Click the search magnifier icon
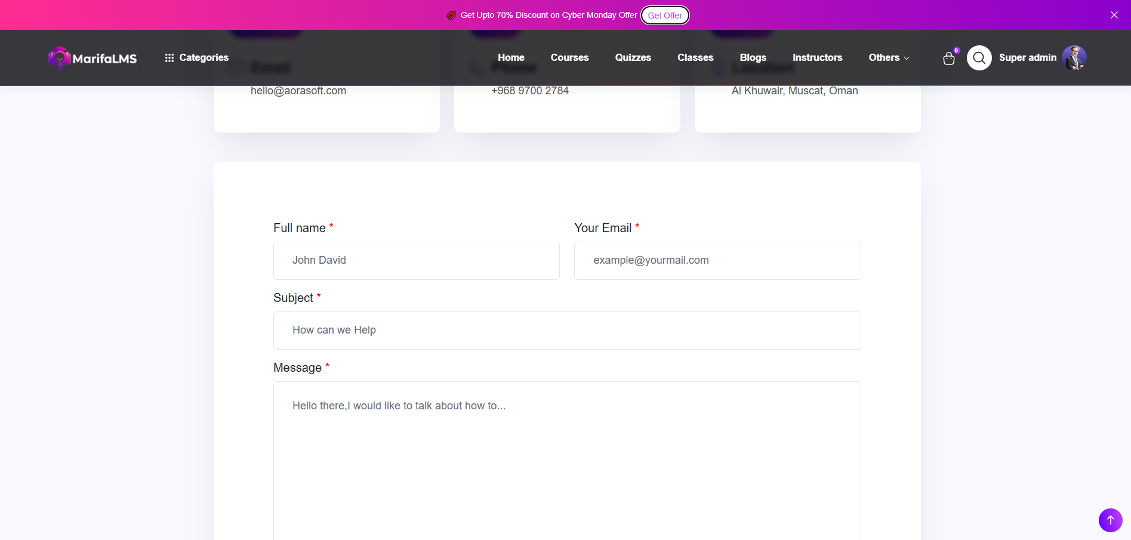The width and height of the screenshot is (1131, 540). [x=979, y=58]
